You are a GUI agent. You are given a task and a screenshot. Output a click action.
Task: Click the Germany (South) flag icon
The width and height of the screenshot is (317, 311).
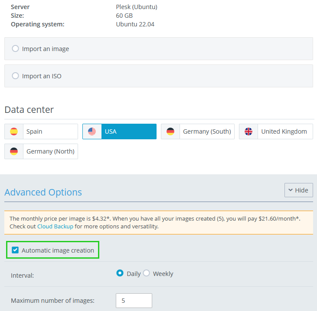[170, 131]
